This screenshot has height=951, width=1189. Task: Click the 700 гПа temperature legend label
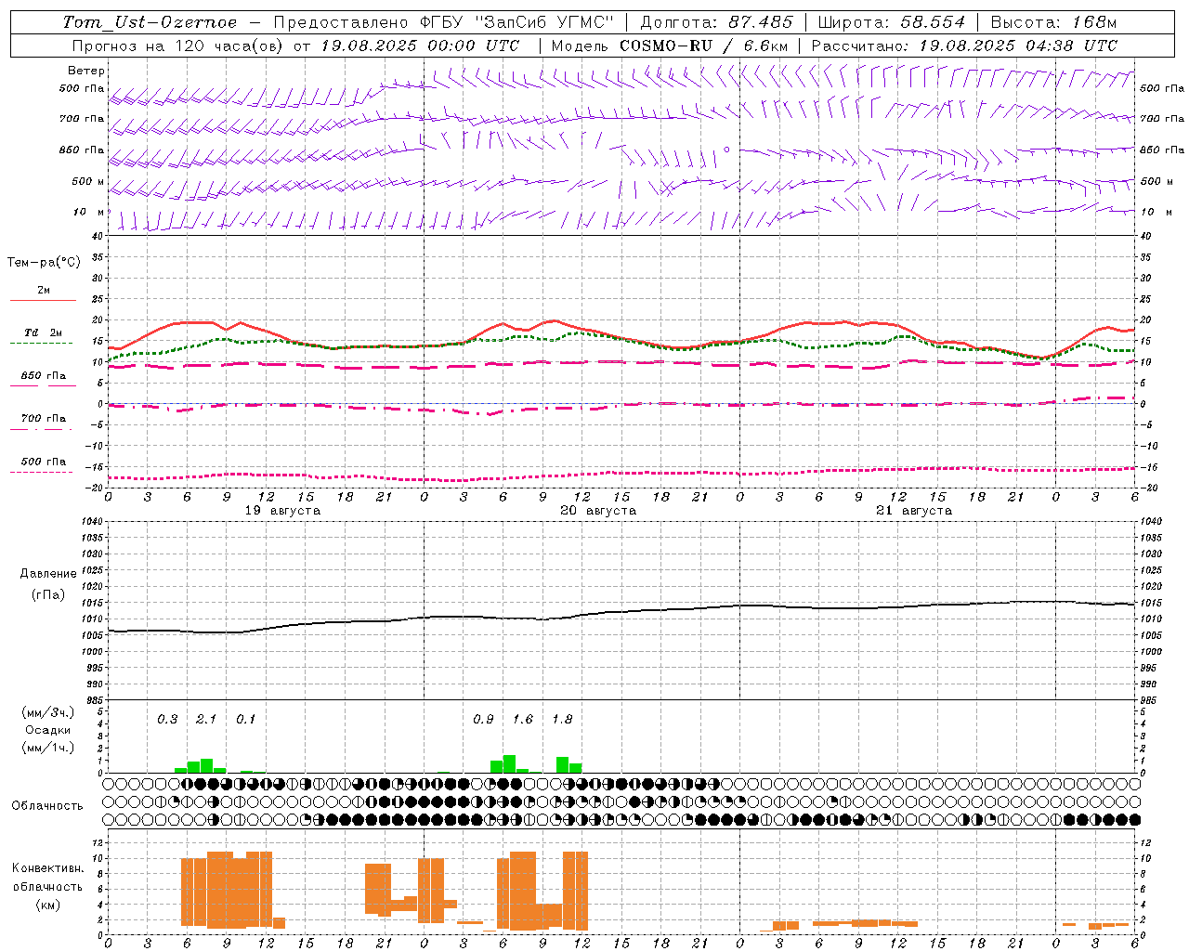[x=44, y=419]
